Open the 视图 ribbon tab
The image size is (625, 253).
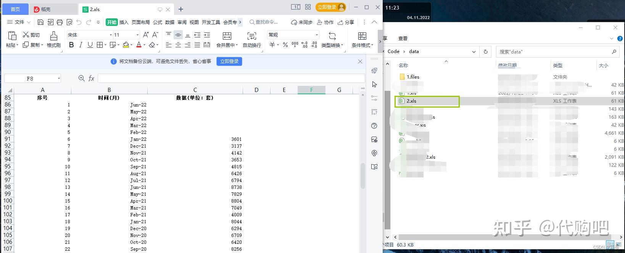click(194, 22)
